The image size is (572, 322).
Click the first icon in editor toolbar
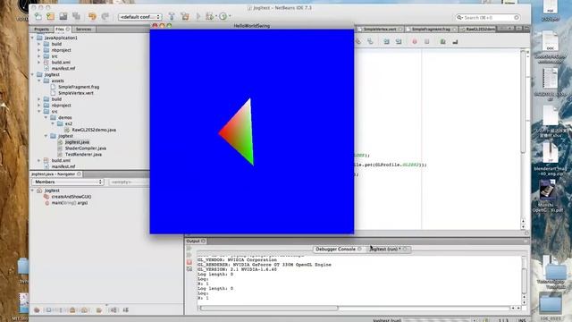click(x=357, y=42)
